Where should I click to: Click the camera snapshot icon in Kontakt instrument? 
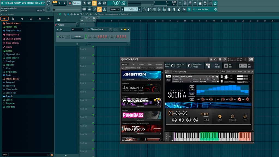point(213,77)
